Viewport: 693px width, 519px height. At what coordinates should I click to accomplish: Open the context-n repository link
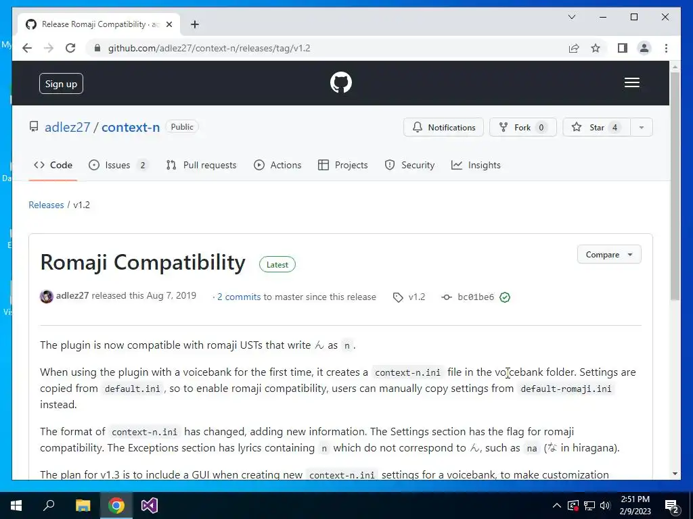(131, 127)
